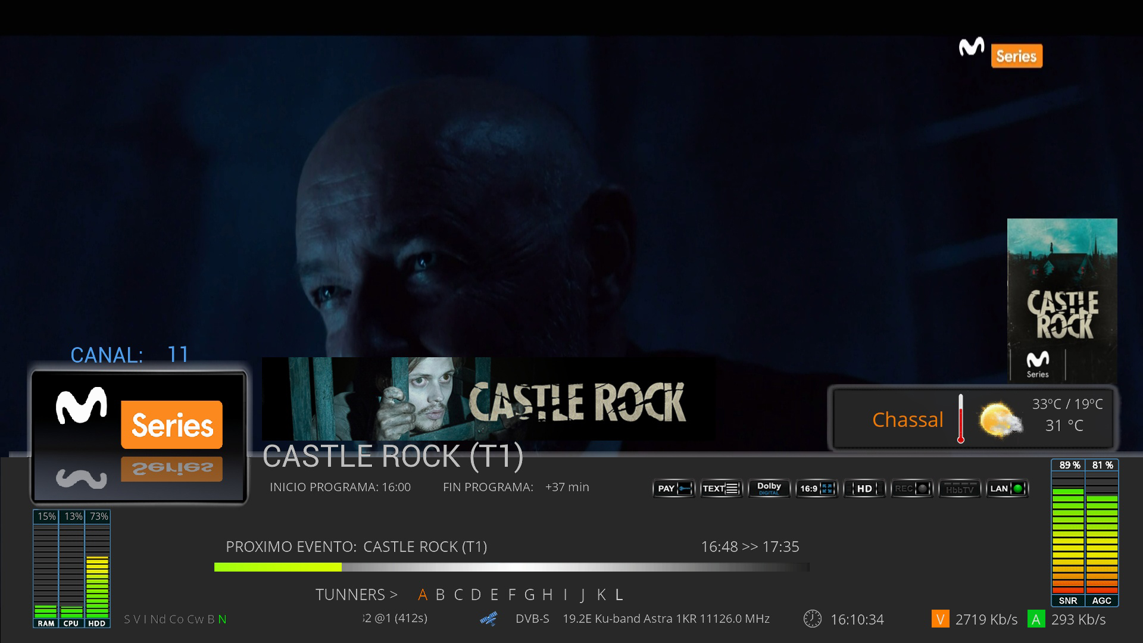The image size is (1143, 643).
Task: Click the Chassal weather location name
Action: 908,420
